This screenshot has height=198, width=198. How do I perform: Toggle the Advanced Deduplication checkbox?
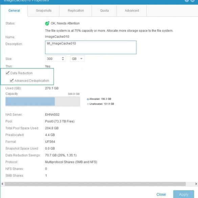click(x=12, y=81)
